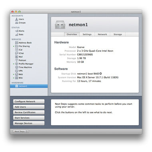The height and width of the screenshot is (152, 152).
Task: Click the Review Certificates button
Action: [29, 112]
